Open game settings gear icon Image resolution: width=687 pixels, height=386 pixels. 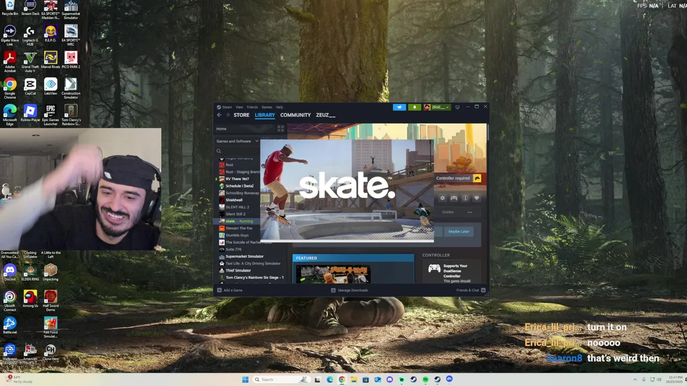[442, 198]
